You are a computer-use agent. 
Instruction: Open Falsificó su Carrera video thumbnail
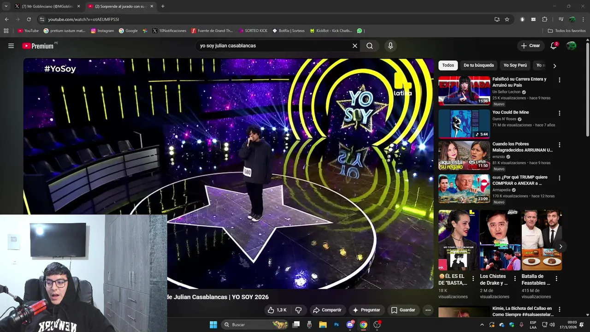pos(464,91)
